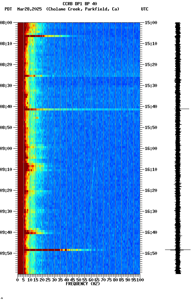Click the '100' frequency axis tick label
This screenshot has height=302, width=193.
[x=141, y=280]
